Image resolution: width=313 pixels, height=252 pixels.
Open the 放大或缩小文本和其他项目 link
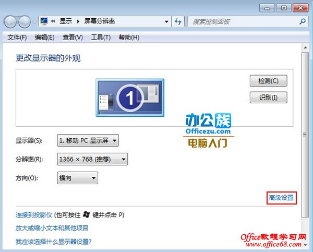52,228
